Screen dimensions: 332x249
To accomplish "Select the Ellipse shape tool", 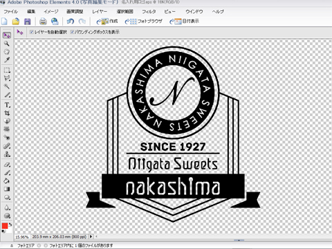I will 7,198.
